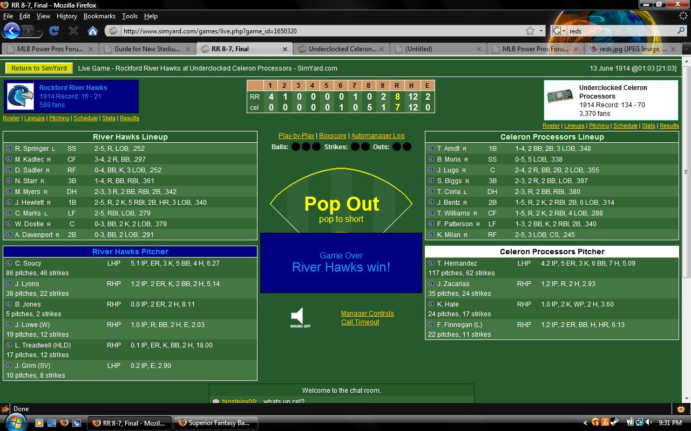The height and width of the screenshot is (431, 691).
Task: Click the info icon next to C. Soucy
Action: click(x=9, y=263)
